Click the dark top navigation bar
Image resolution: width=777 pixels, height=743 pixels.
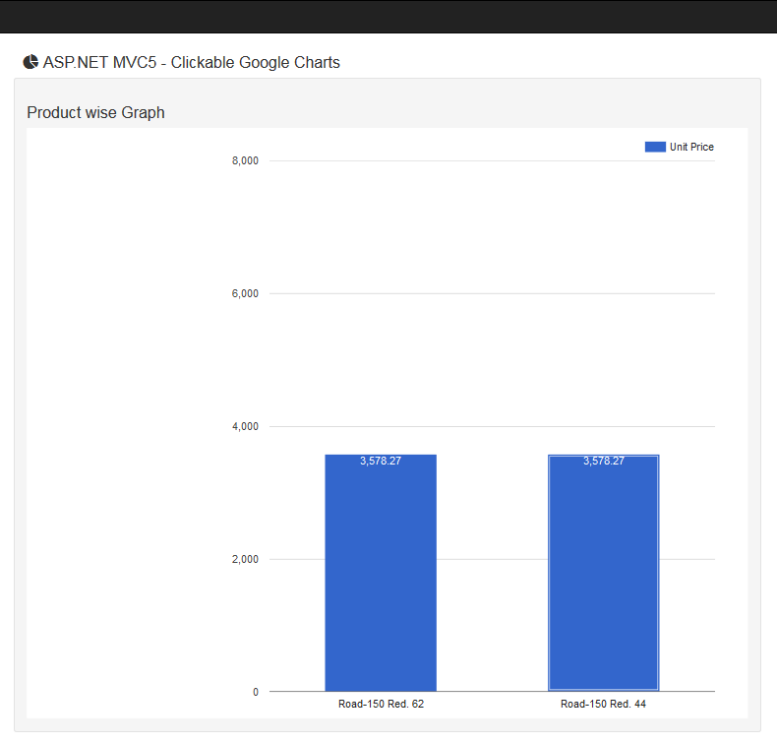pyautogui.click(x=388, y=16)
